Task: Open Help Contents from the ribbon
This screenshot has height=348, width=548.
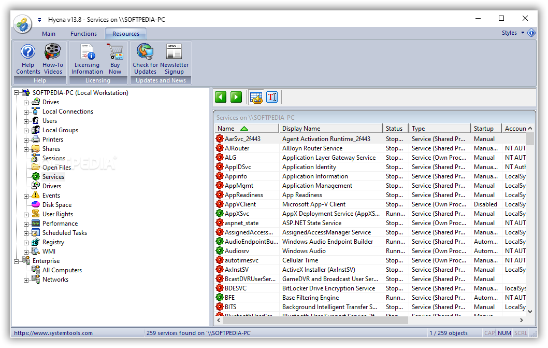Action: coord(28,59)
